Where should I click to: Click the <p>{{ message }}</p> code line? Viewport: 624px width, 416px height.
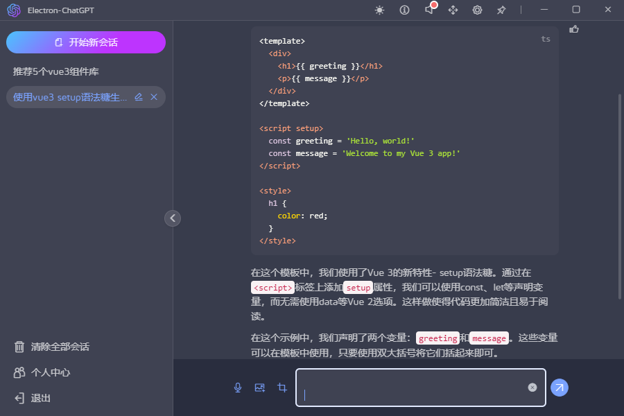(x=323, y=78)
